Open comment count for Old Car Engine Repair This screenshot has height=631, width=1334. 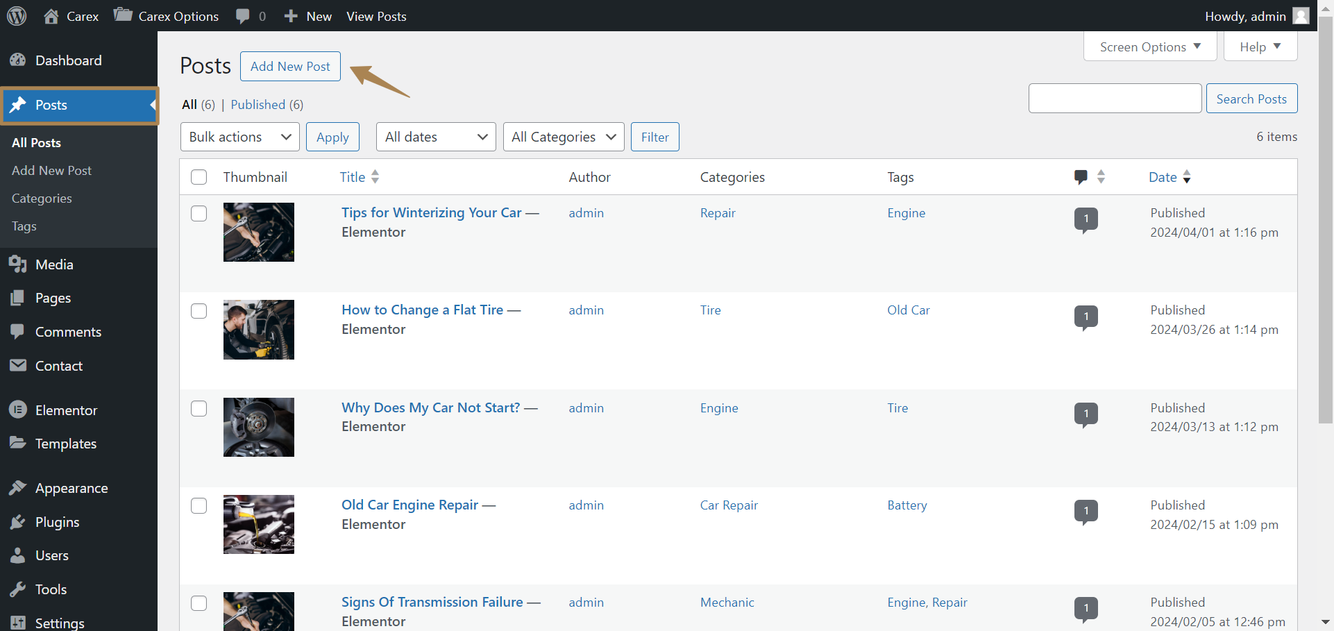click(1086, 512)
